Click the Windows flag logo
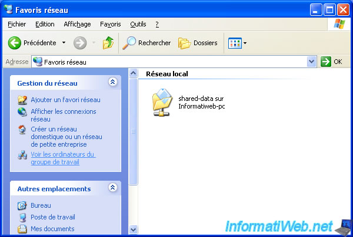353x237 pixels. point(339,24)
